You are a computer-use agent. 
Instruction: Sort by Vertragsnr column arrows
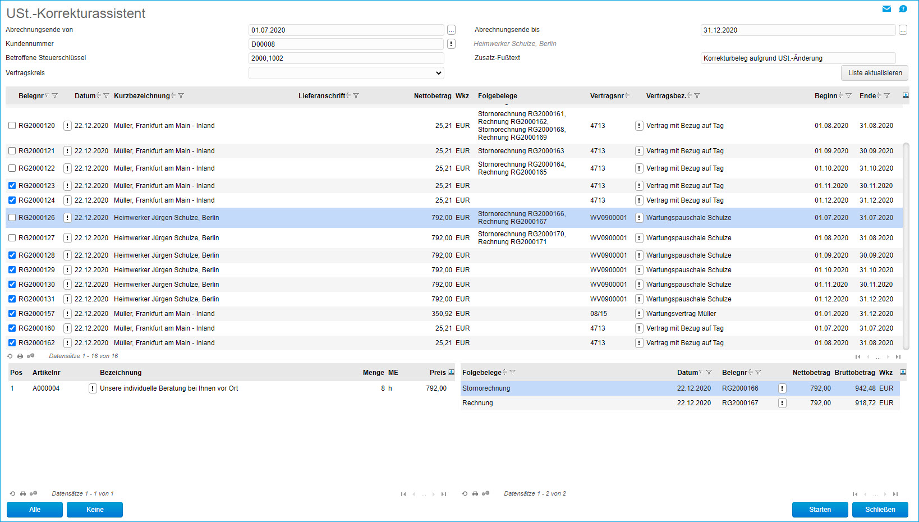coord(627,95)
